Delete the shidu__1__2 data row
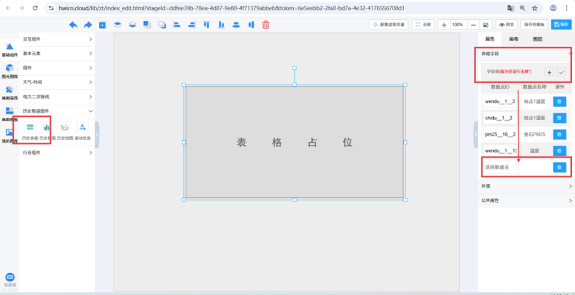575x295 pixels. 559,118
